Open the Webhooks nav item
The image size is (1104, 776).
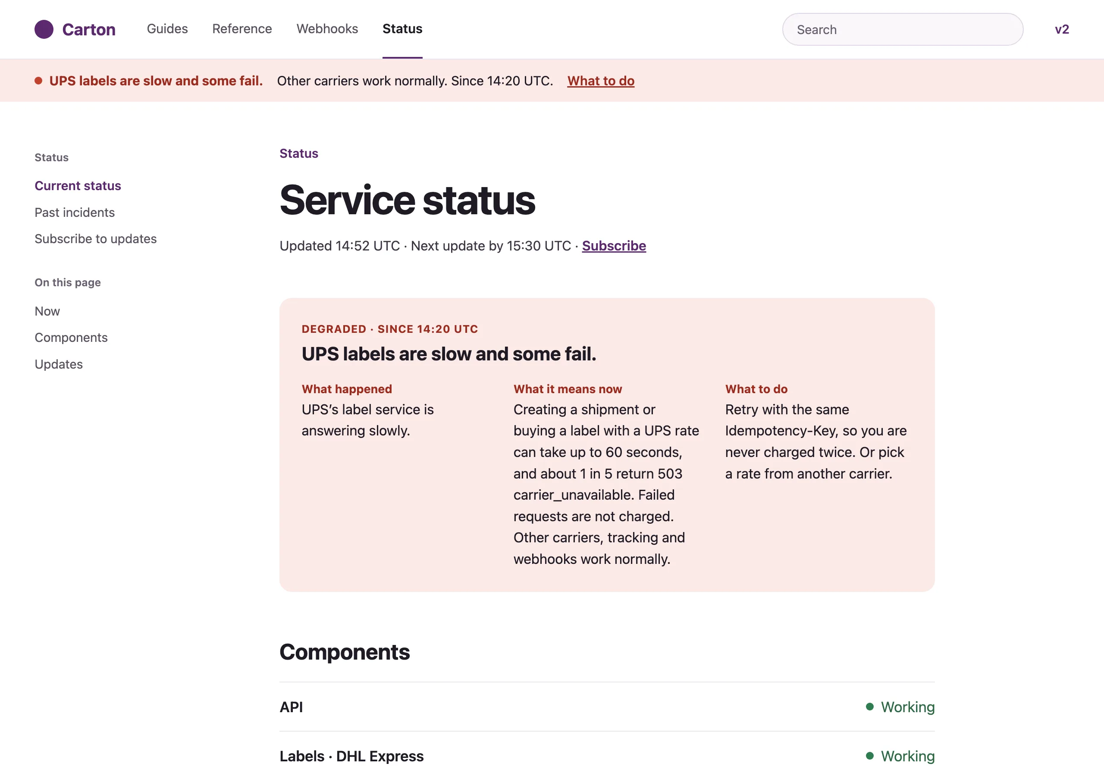pos(327,29)
